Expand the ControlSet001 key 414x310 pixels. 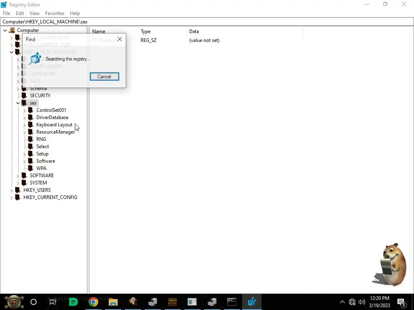[x=25, y=110]
